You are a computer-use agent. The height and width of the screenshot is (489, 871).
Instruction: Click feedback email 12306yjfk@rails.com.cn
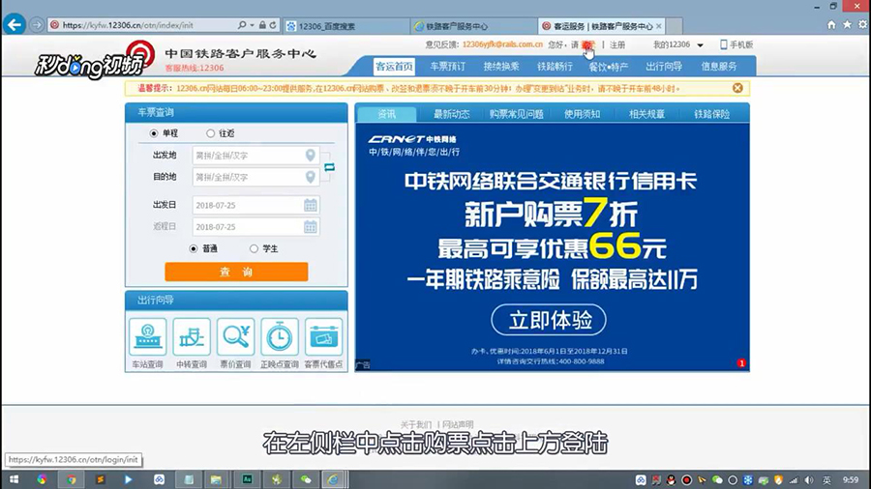click(x=502, y=44)
